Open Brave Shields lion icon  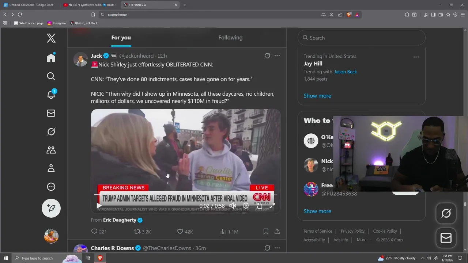(x=349, y=15)
